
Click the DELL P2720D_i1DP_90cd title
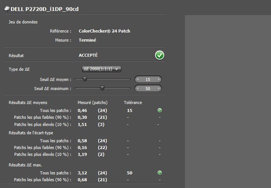(x=45, y=9)
